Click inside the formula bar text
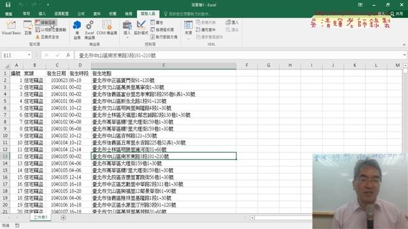Viewport: 408px width, 229px height. point(238,55)
